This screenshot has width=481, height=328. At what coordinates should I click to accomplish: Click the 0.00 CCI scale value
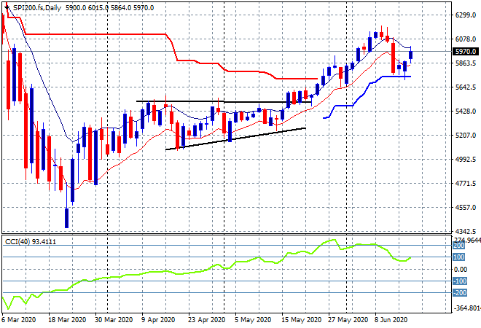(x=461, y=270)
